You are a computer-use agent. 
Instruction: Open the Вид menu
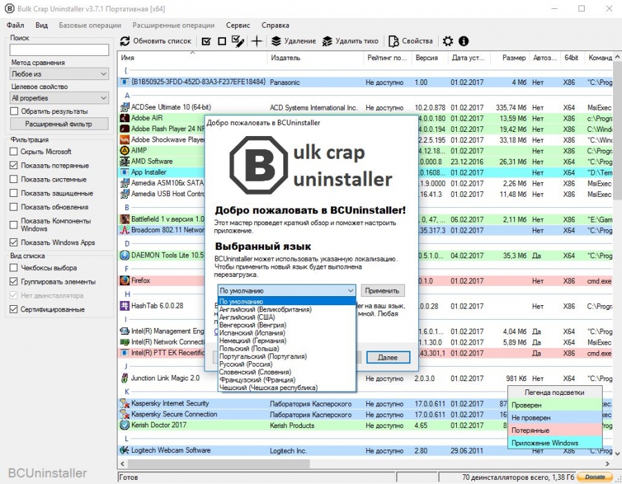point(41,25)
